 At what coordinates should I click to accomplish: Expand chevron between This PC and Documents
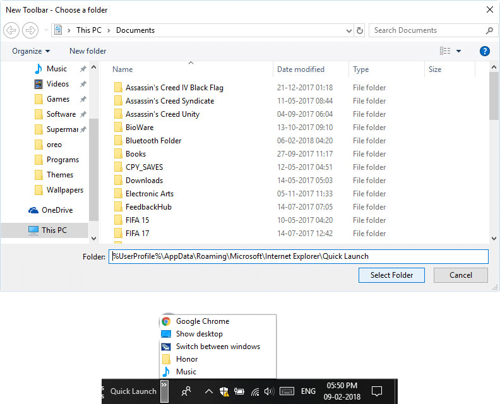109,30
